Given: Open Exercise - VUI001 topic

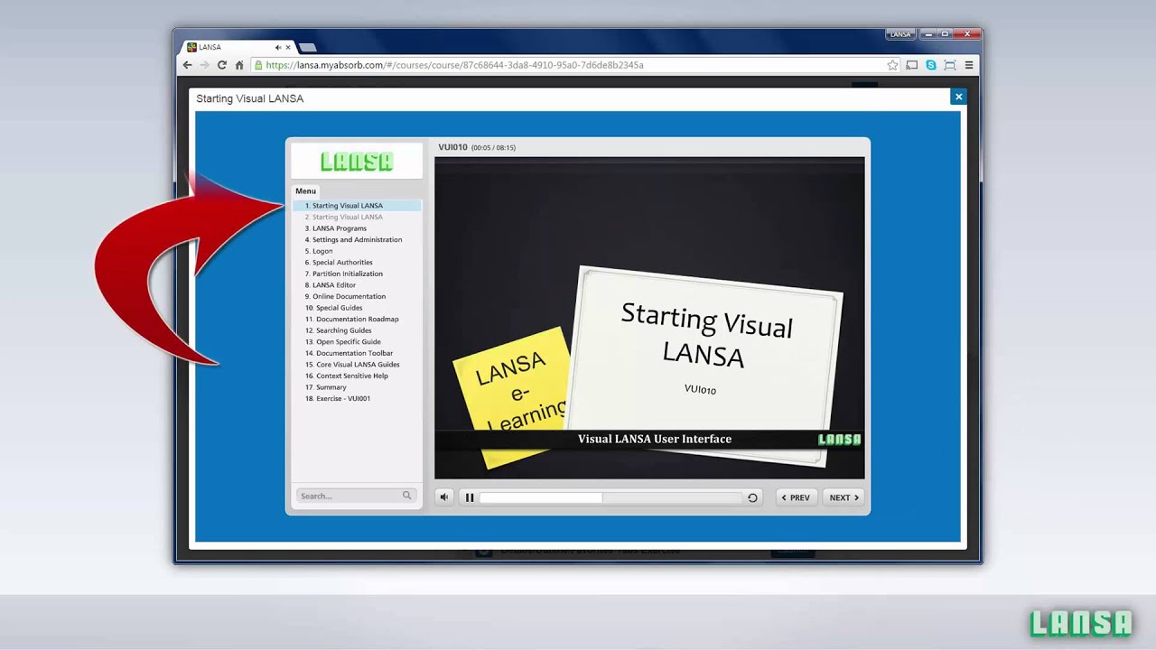Looking at the screenshot, I should (357, 398).
